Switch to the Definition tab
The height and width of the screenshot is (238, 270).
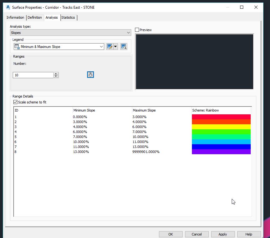click(x=35, y=17)
